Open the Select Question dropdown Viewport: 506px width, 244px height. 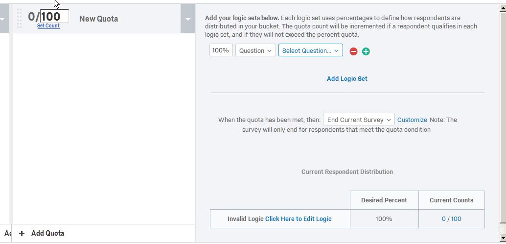(310, 50)
